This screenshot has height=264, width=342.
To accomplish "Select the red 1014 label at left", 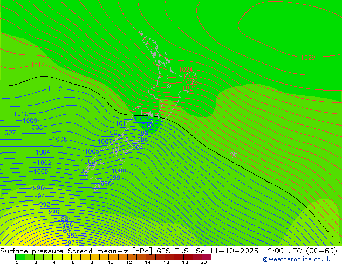I will click(x=38, y=65).
